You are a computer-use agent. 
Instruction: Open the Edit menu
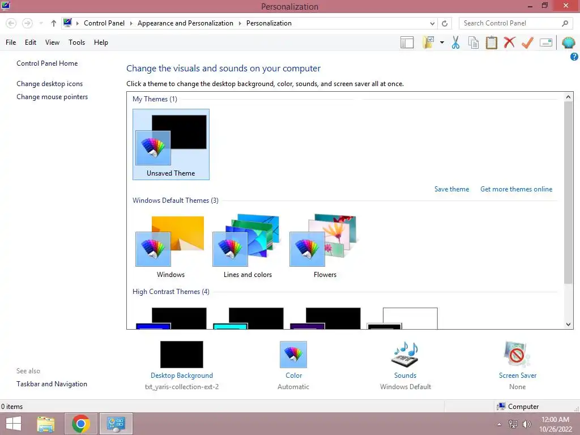[31, 42]
